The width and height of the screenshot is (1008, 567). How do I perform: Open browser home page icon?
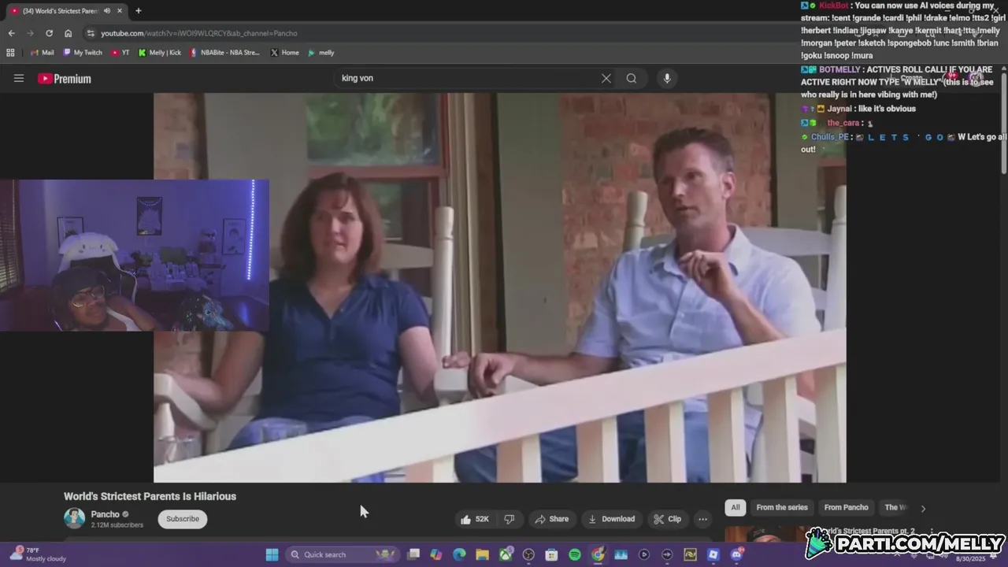pyautogui.click(x=69, y=33)
